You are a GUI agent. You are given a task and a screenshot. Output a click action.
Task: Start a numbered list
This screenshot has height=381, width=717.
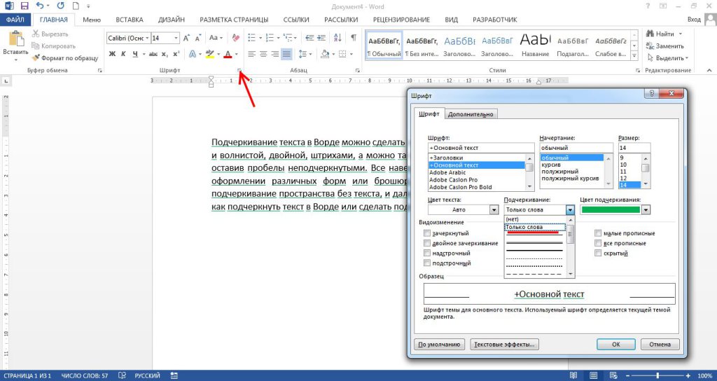click(270, 38)
